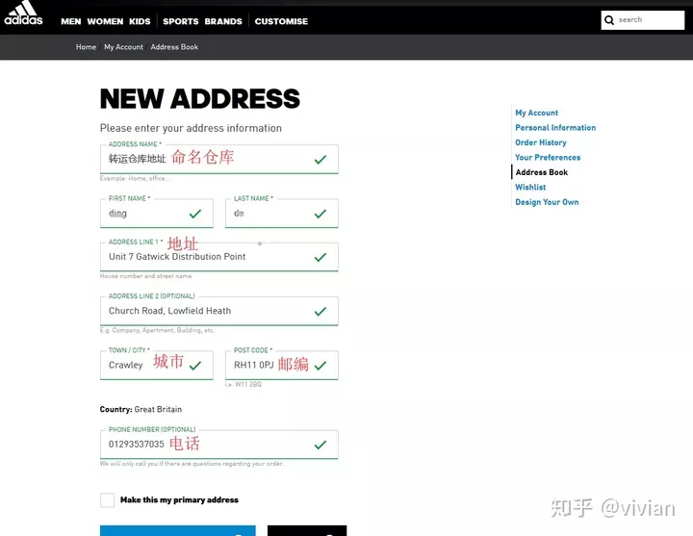The width and height of the screenshot is (693, 536).
Task: Click the adidas logo
Action: pos(23,13)
